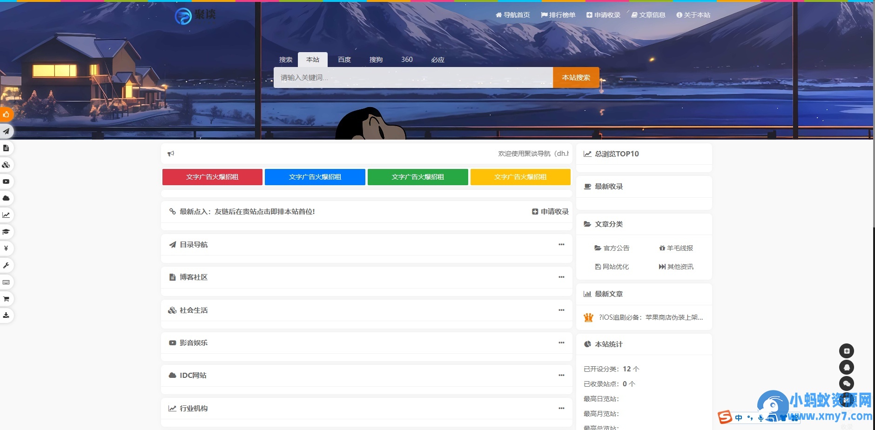
Task: Open the 博客社区 document icon in sidebar
Action: [x=6, y=148]
